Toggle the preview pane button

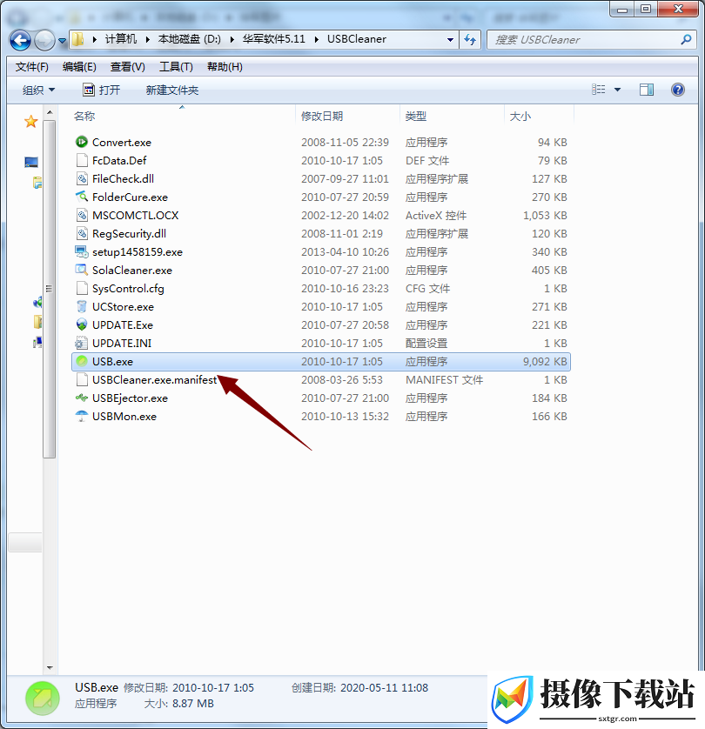[647, 90]
